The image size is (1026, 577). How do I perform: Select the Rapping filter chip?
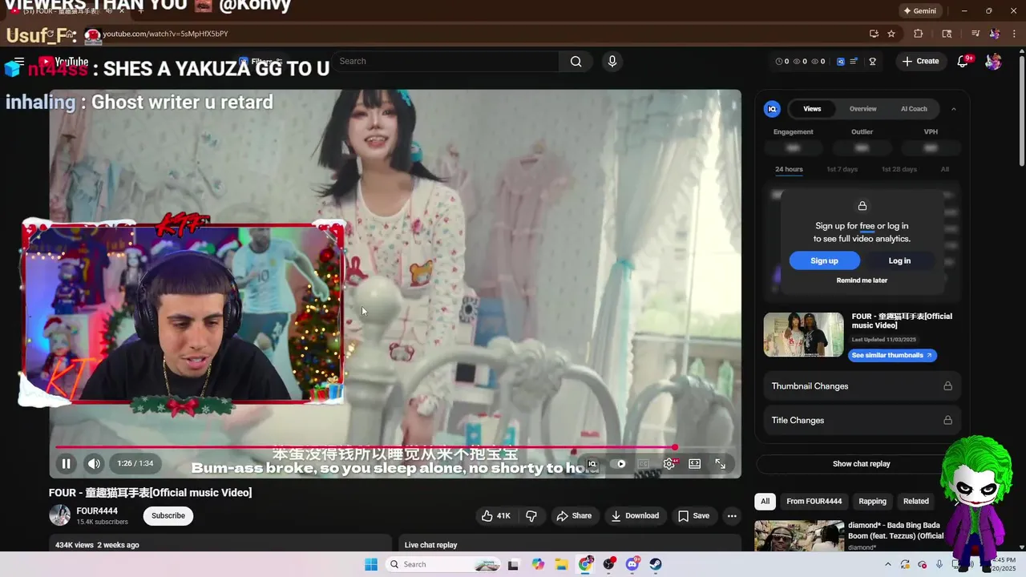(x=872, y=502)
